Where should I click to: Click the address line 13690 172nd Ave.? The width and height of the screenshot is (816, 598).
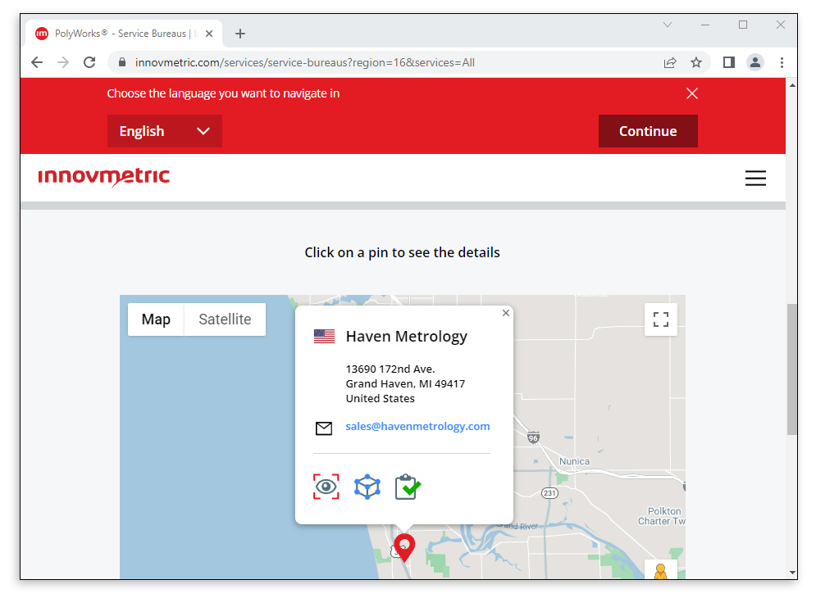coord(390,369)
